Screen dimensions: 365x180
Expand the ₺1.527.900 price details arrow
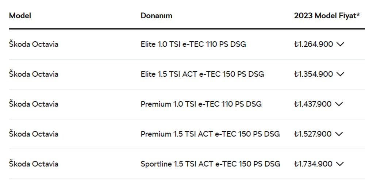340,134
